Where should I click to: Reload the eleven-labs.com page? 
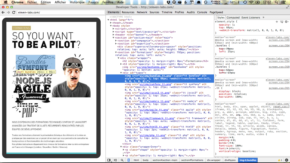click(x=14, y=12)
